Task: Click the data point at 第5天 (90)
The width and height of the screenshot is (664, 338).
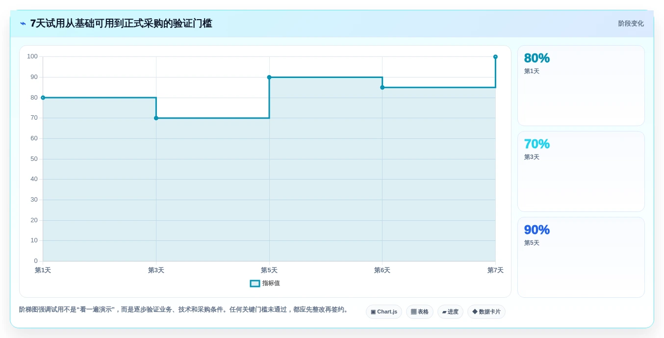Action: coord(269,77)
